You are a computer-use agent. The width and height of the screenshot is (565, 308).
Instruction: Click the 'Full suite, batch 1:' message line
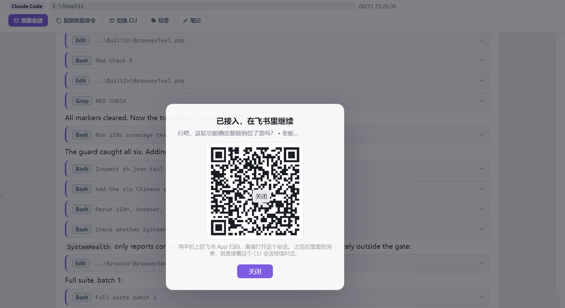[x=94, y=280]
